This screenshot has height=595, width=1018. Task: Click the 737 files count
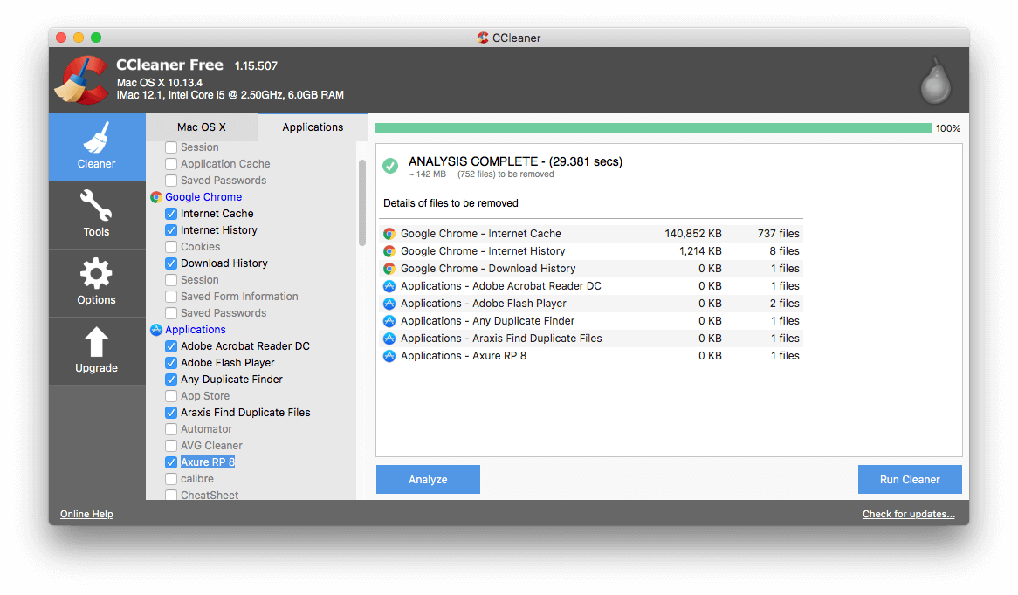tap(779, 234)
